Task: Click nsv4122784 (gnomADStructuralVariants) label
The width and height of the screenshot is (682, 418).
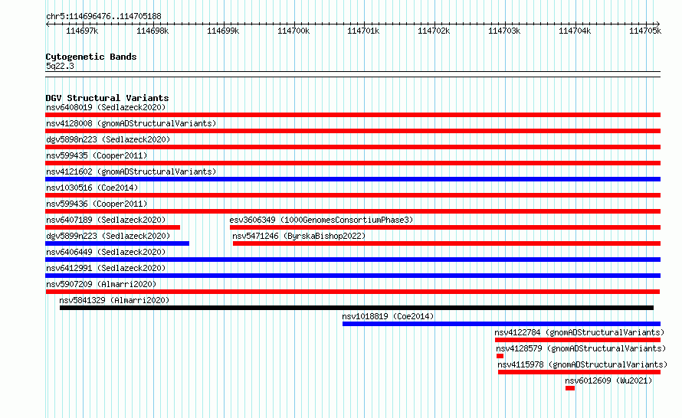Action: click(579, 332)
